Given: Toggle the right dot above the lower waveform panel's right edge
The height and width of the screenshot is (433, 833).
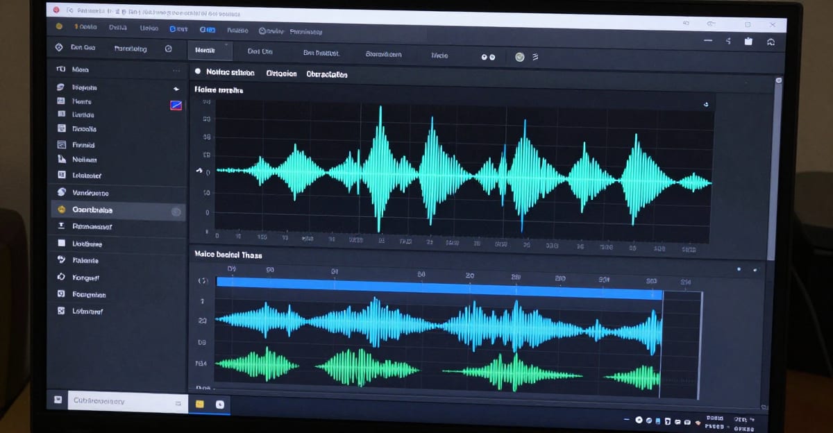Looking at the screenshot, I should (x=756, y=269).
